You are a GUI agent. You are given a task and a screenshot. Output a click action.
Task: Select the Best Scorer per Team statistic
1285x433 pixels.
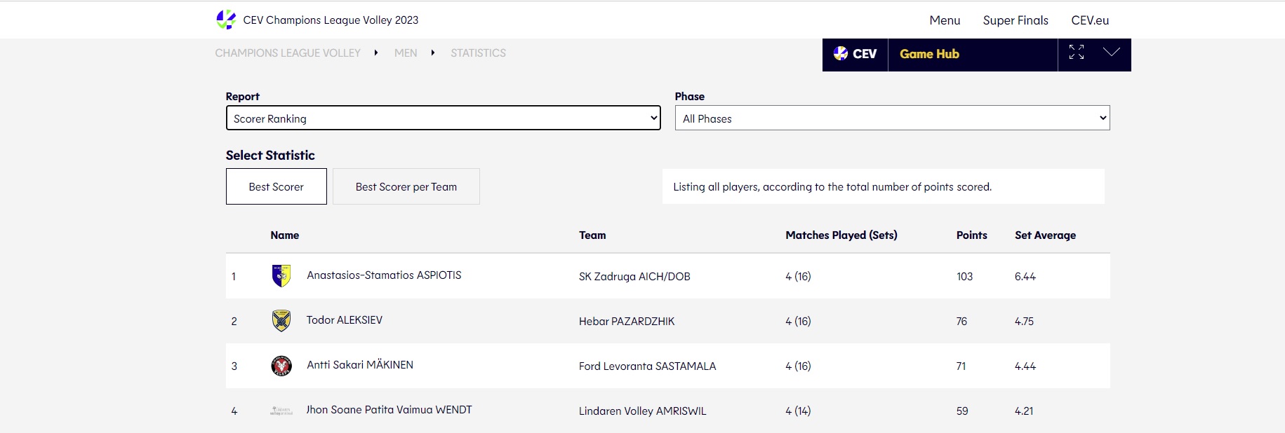coord(406,187)
